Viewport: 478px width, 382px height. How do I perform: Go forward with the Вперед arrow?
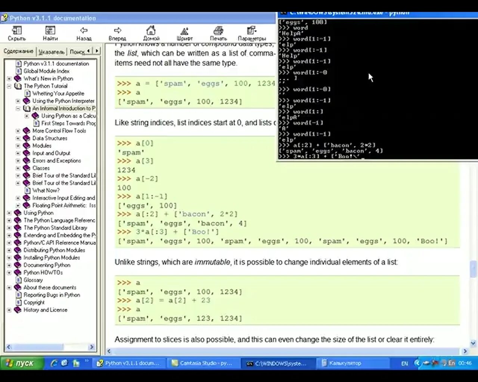pyautogui.click(x=117, y=31)
